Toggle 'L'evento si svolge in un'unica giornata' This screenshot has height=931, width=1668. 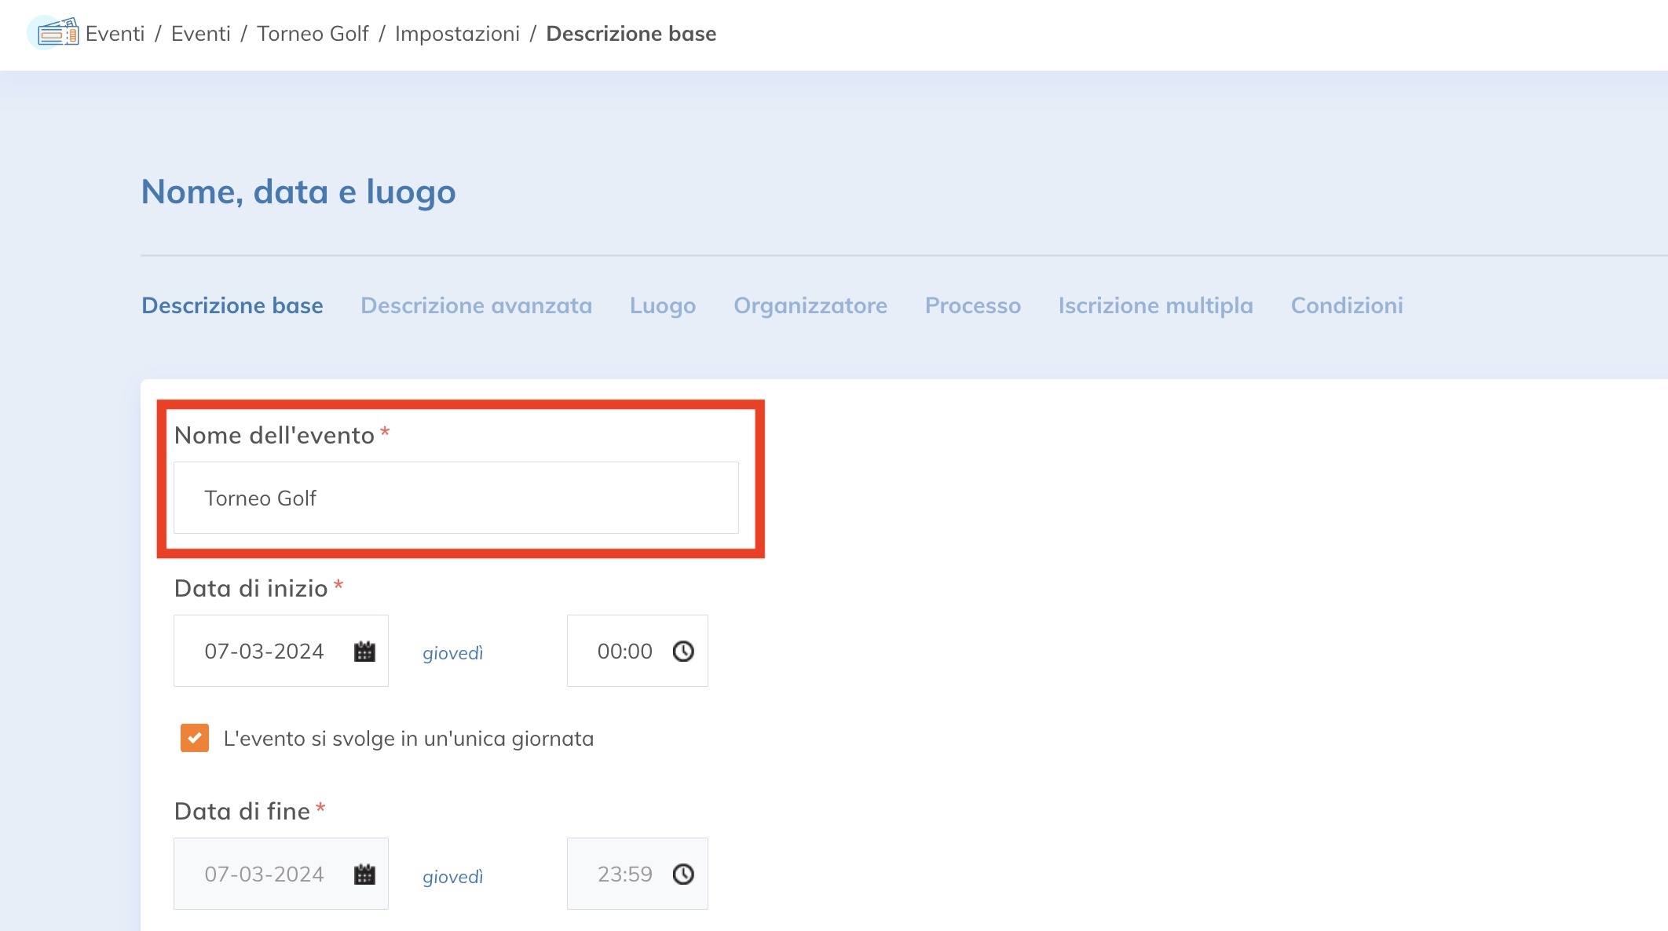pyautogui.click(x=194, y=737)
